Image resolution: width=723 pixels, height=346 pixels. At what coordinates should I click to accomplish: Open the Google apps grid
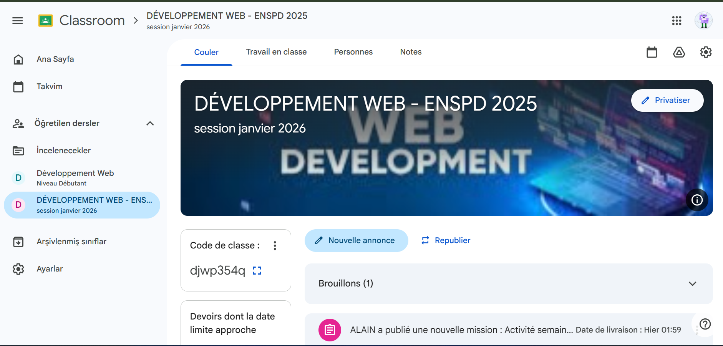(677, 21)
